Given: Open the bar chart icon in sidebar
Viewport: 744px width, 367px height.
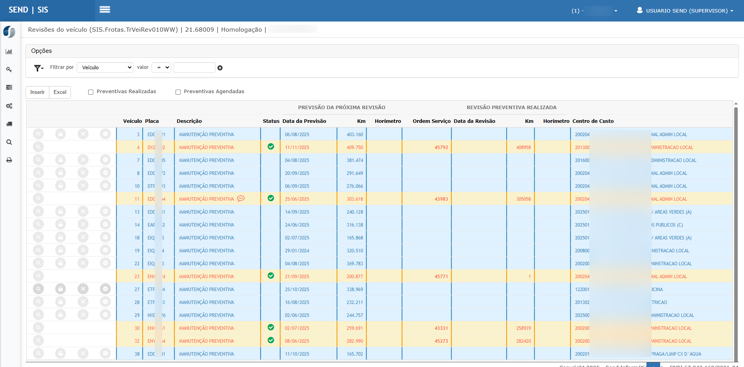Looking at the screenshot, I should pyautogui.click(x=9, y=52).
